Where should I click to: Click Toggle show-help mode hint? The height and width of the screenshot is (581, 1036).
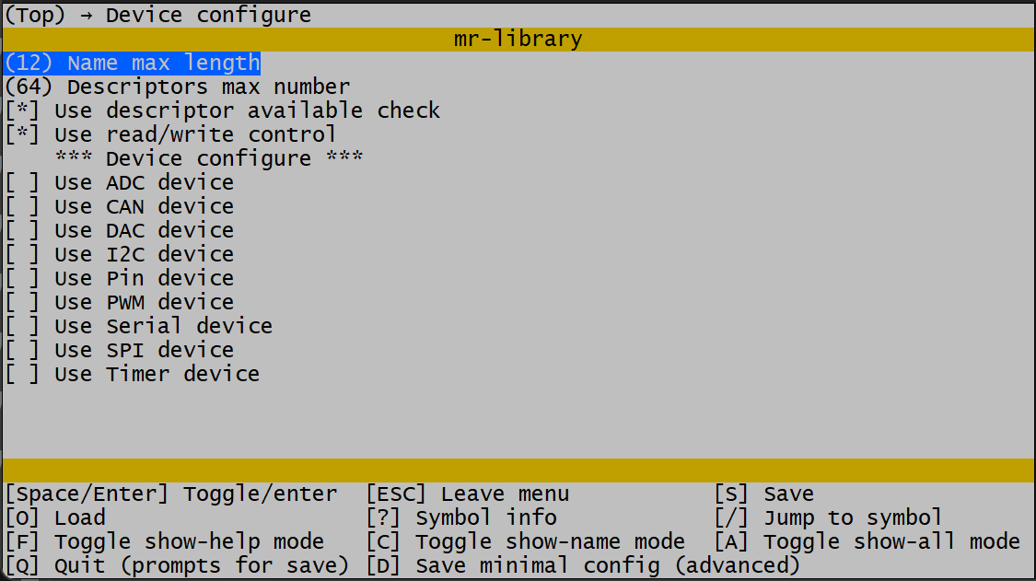point(189,541)
